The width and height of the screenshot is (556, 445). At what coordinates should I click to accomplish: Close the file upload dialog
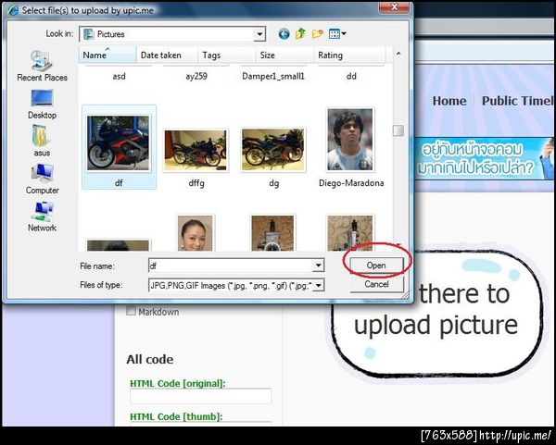(x=394, y=7)
